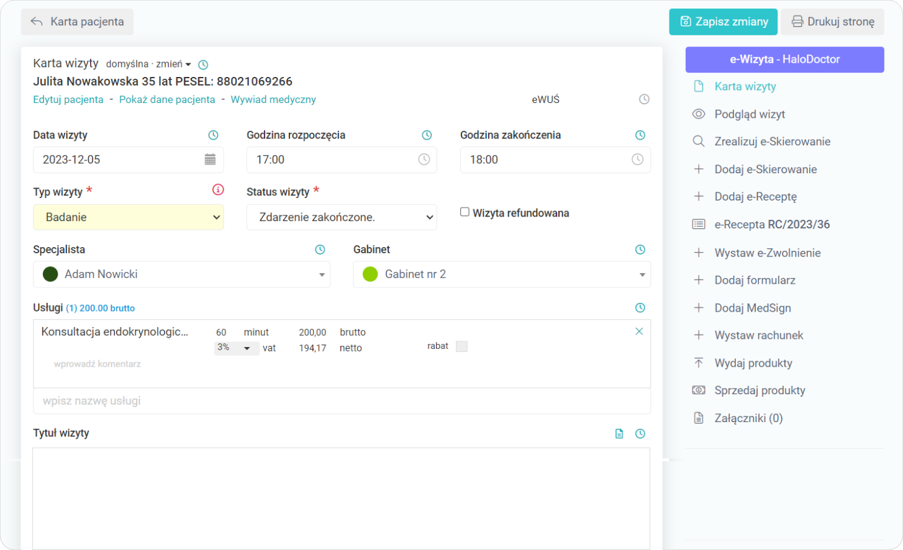Click the document template icon by Tytuł wizyty
Image resolution: width=903 pixels, height=550 pixels.
[619, 434]
